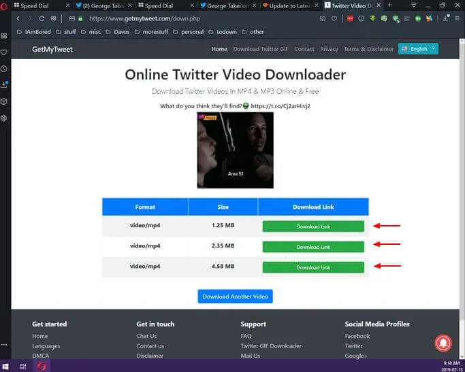465x372 pixels.
Task: Open Twitter GIF Downloader footer link
Action: click(x=271, y=346)
